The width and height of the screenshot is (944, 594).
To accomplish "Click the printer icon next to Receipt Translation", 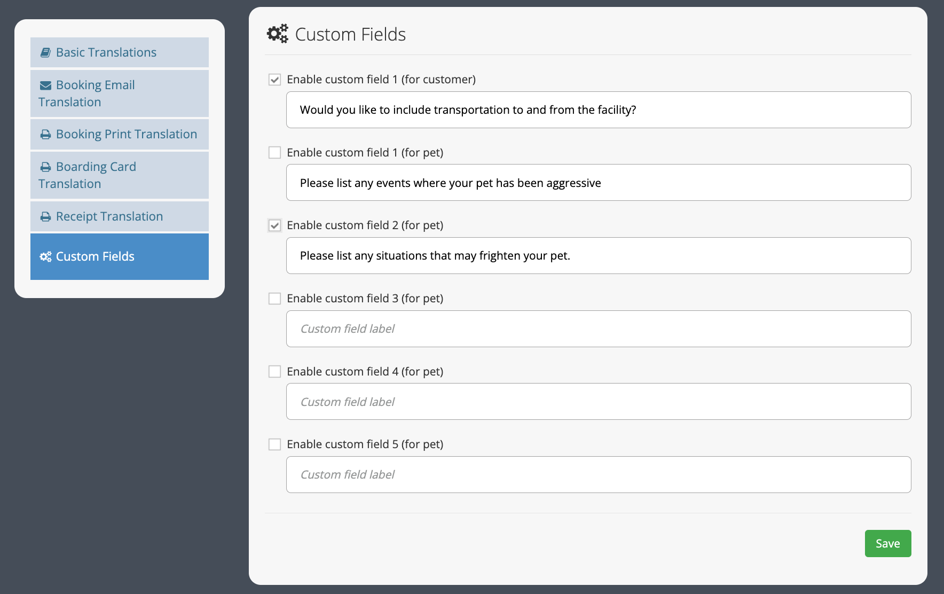I will (x=46, y=217).
